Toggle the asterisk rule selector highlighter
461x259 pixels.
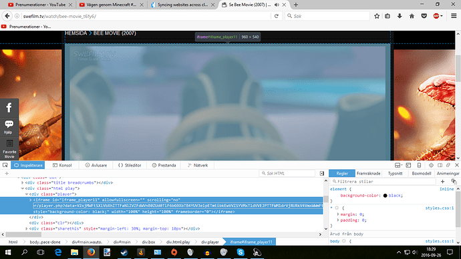[337, 208]
